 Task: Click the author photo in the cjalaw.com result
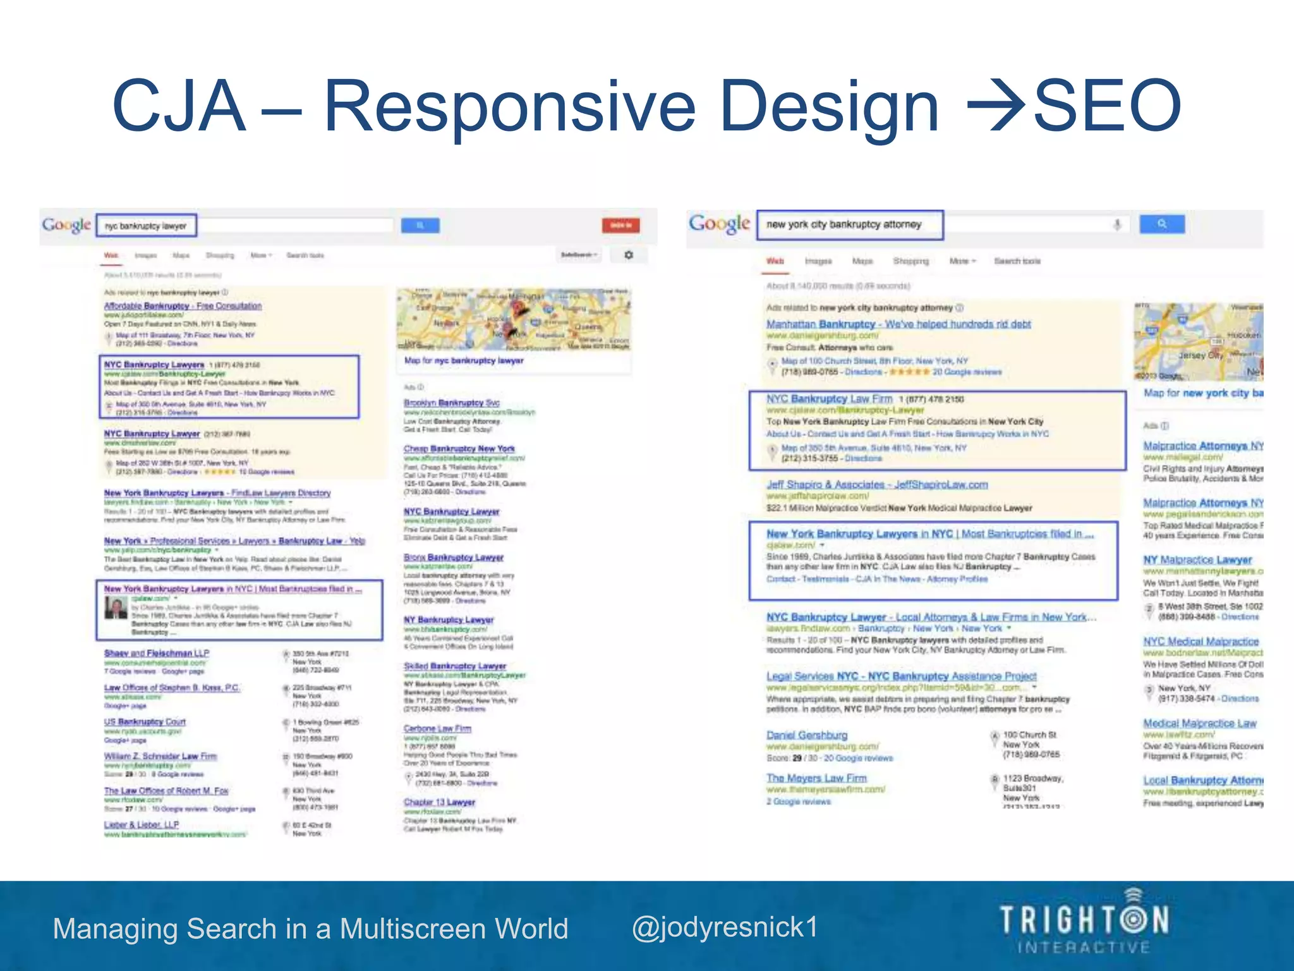116,608
